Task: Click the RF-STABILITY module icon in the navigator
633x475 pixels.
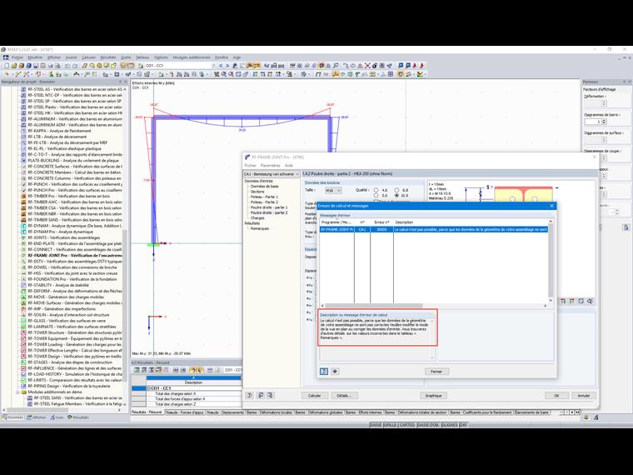Action: tap(23, 285)
